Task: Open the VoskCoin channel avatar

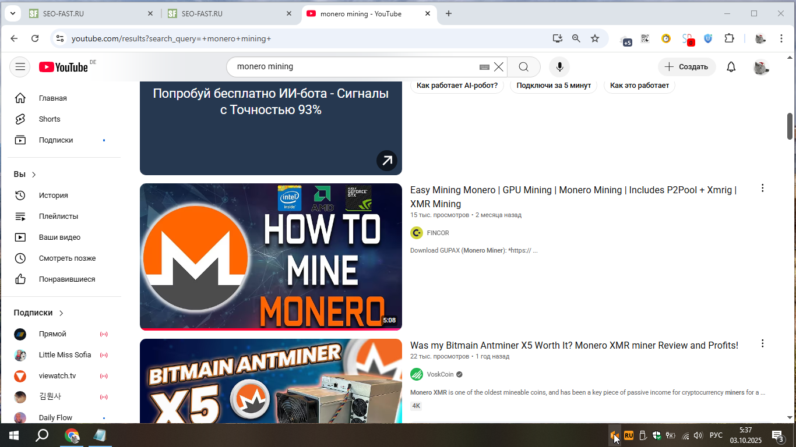Action: coord(417,374)
